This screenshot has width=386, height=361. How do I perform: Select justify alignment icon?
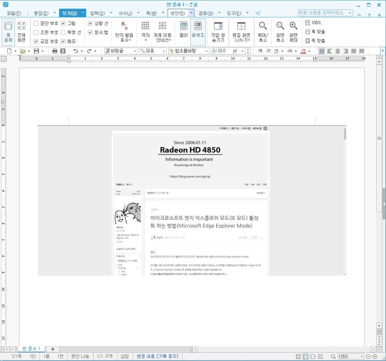click(322, 51)
